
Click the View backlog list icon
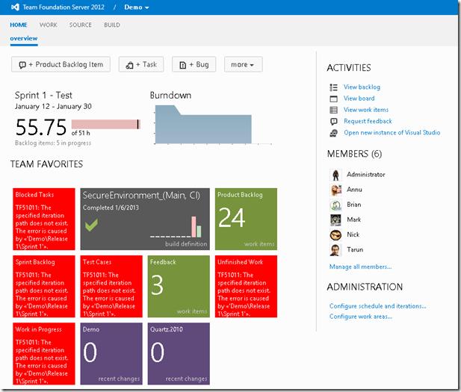click(x=333, y=87)
